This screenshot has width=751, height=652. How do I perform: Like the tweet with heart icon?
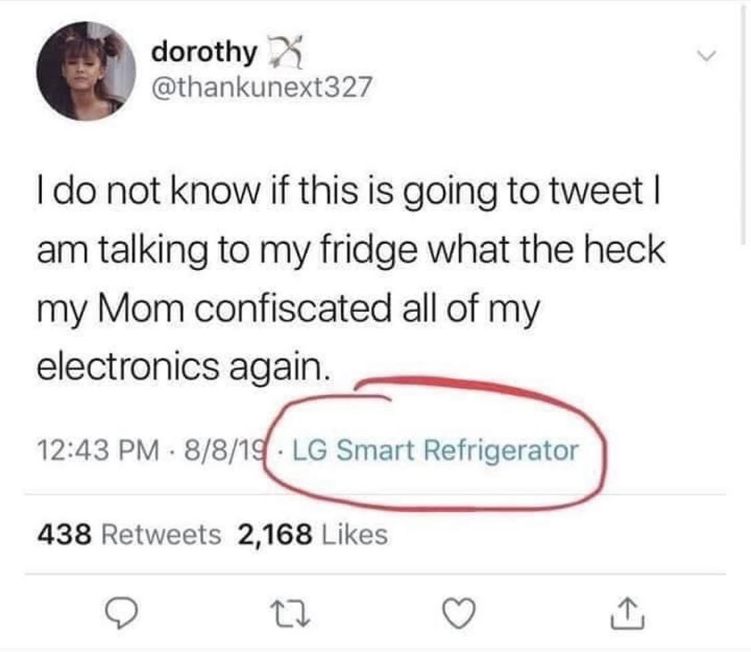click(459, 614)
